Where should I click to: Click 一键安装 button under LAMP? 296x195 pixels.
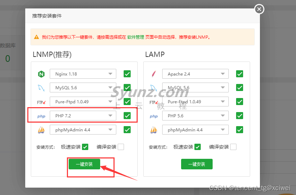(197, 164)
